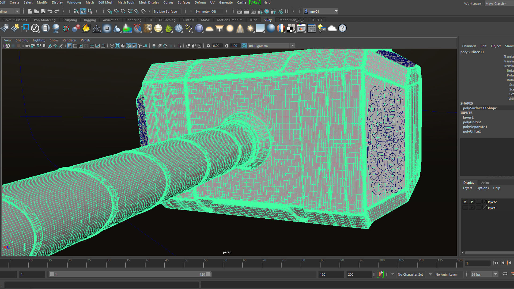Switch to the Anim tab in layer editor
Viewport: 514px width, 289px height.
pyautogui.click(x=485, y=182)
